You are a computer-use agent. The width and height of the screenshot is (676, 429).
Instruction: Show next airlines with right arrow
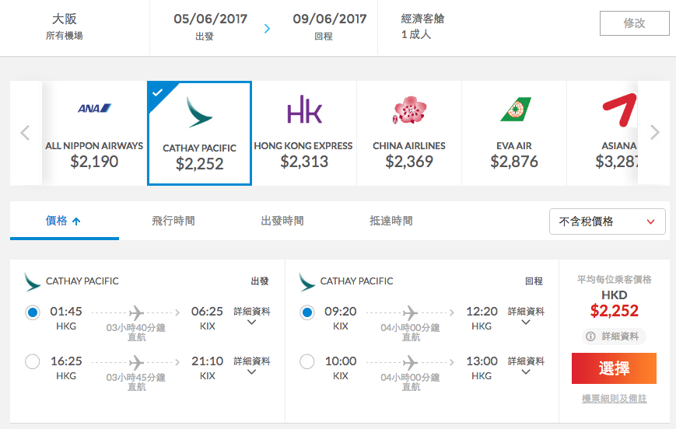tap(654, 132)
